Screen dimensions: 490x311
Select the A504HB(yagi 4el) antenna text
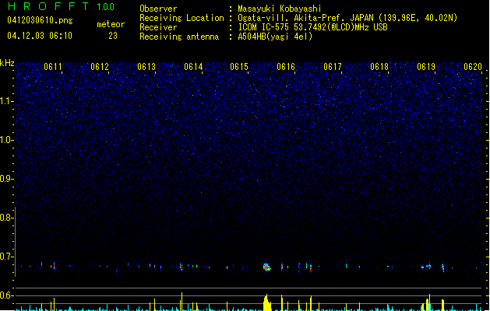pyautogui.click(x=275, y=37)
